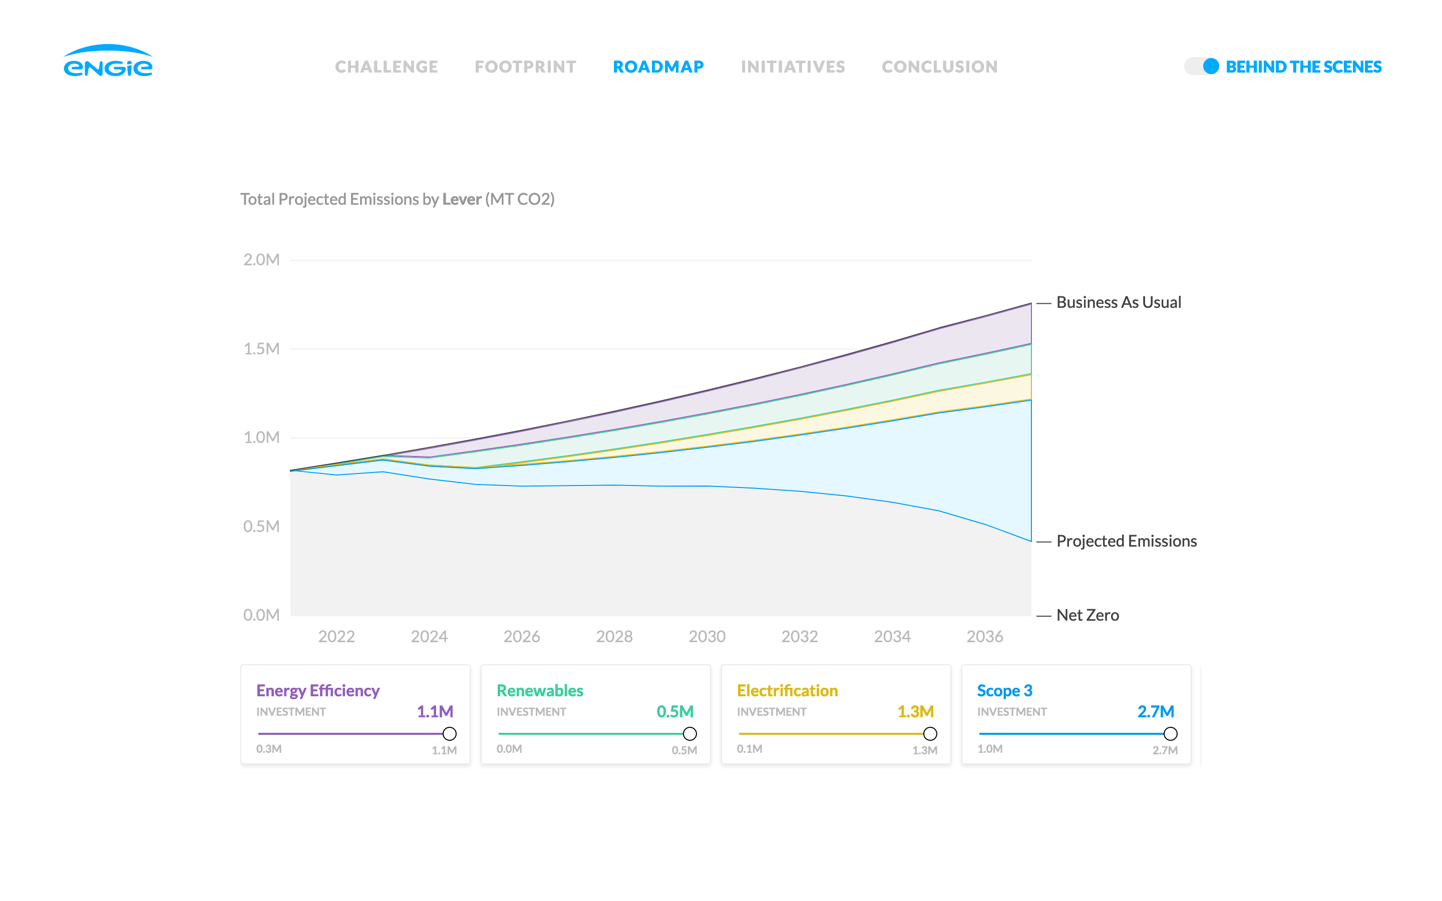Click the Energy Efficiency slider handle
This screenshot has height=901, width=1442.
pos(450,733)
